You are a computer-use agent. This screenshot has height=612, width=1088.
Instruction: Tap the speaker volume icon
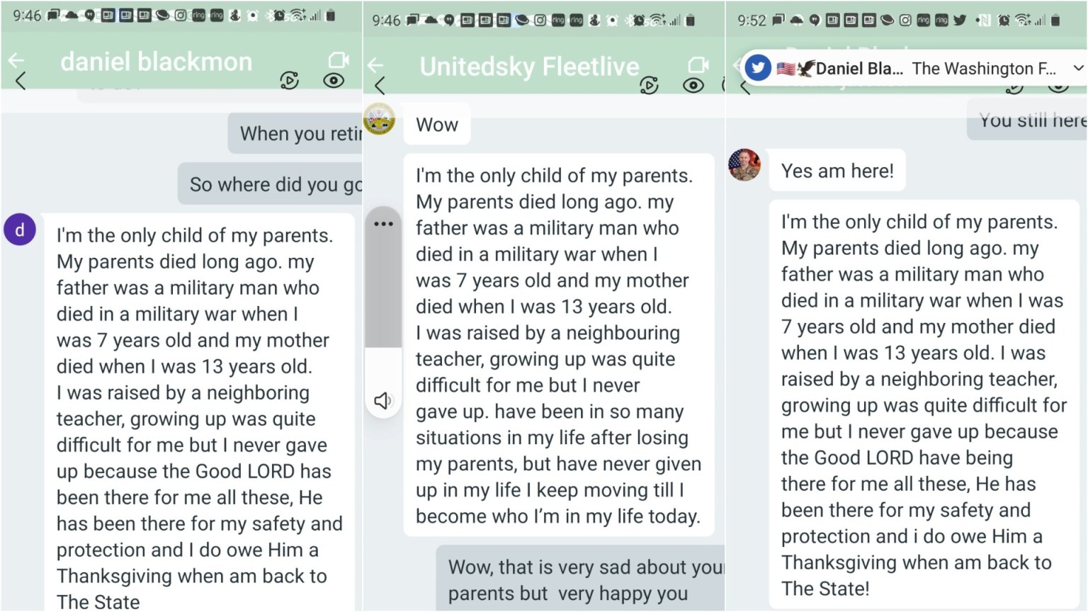pyautogui.click(x=382, y=401)
